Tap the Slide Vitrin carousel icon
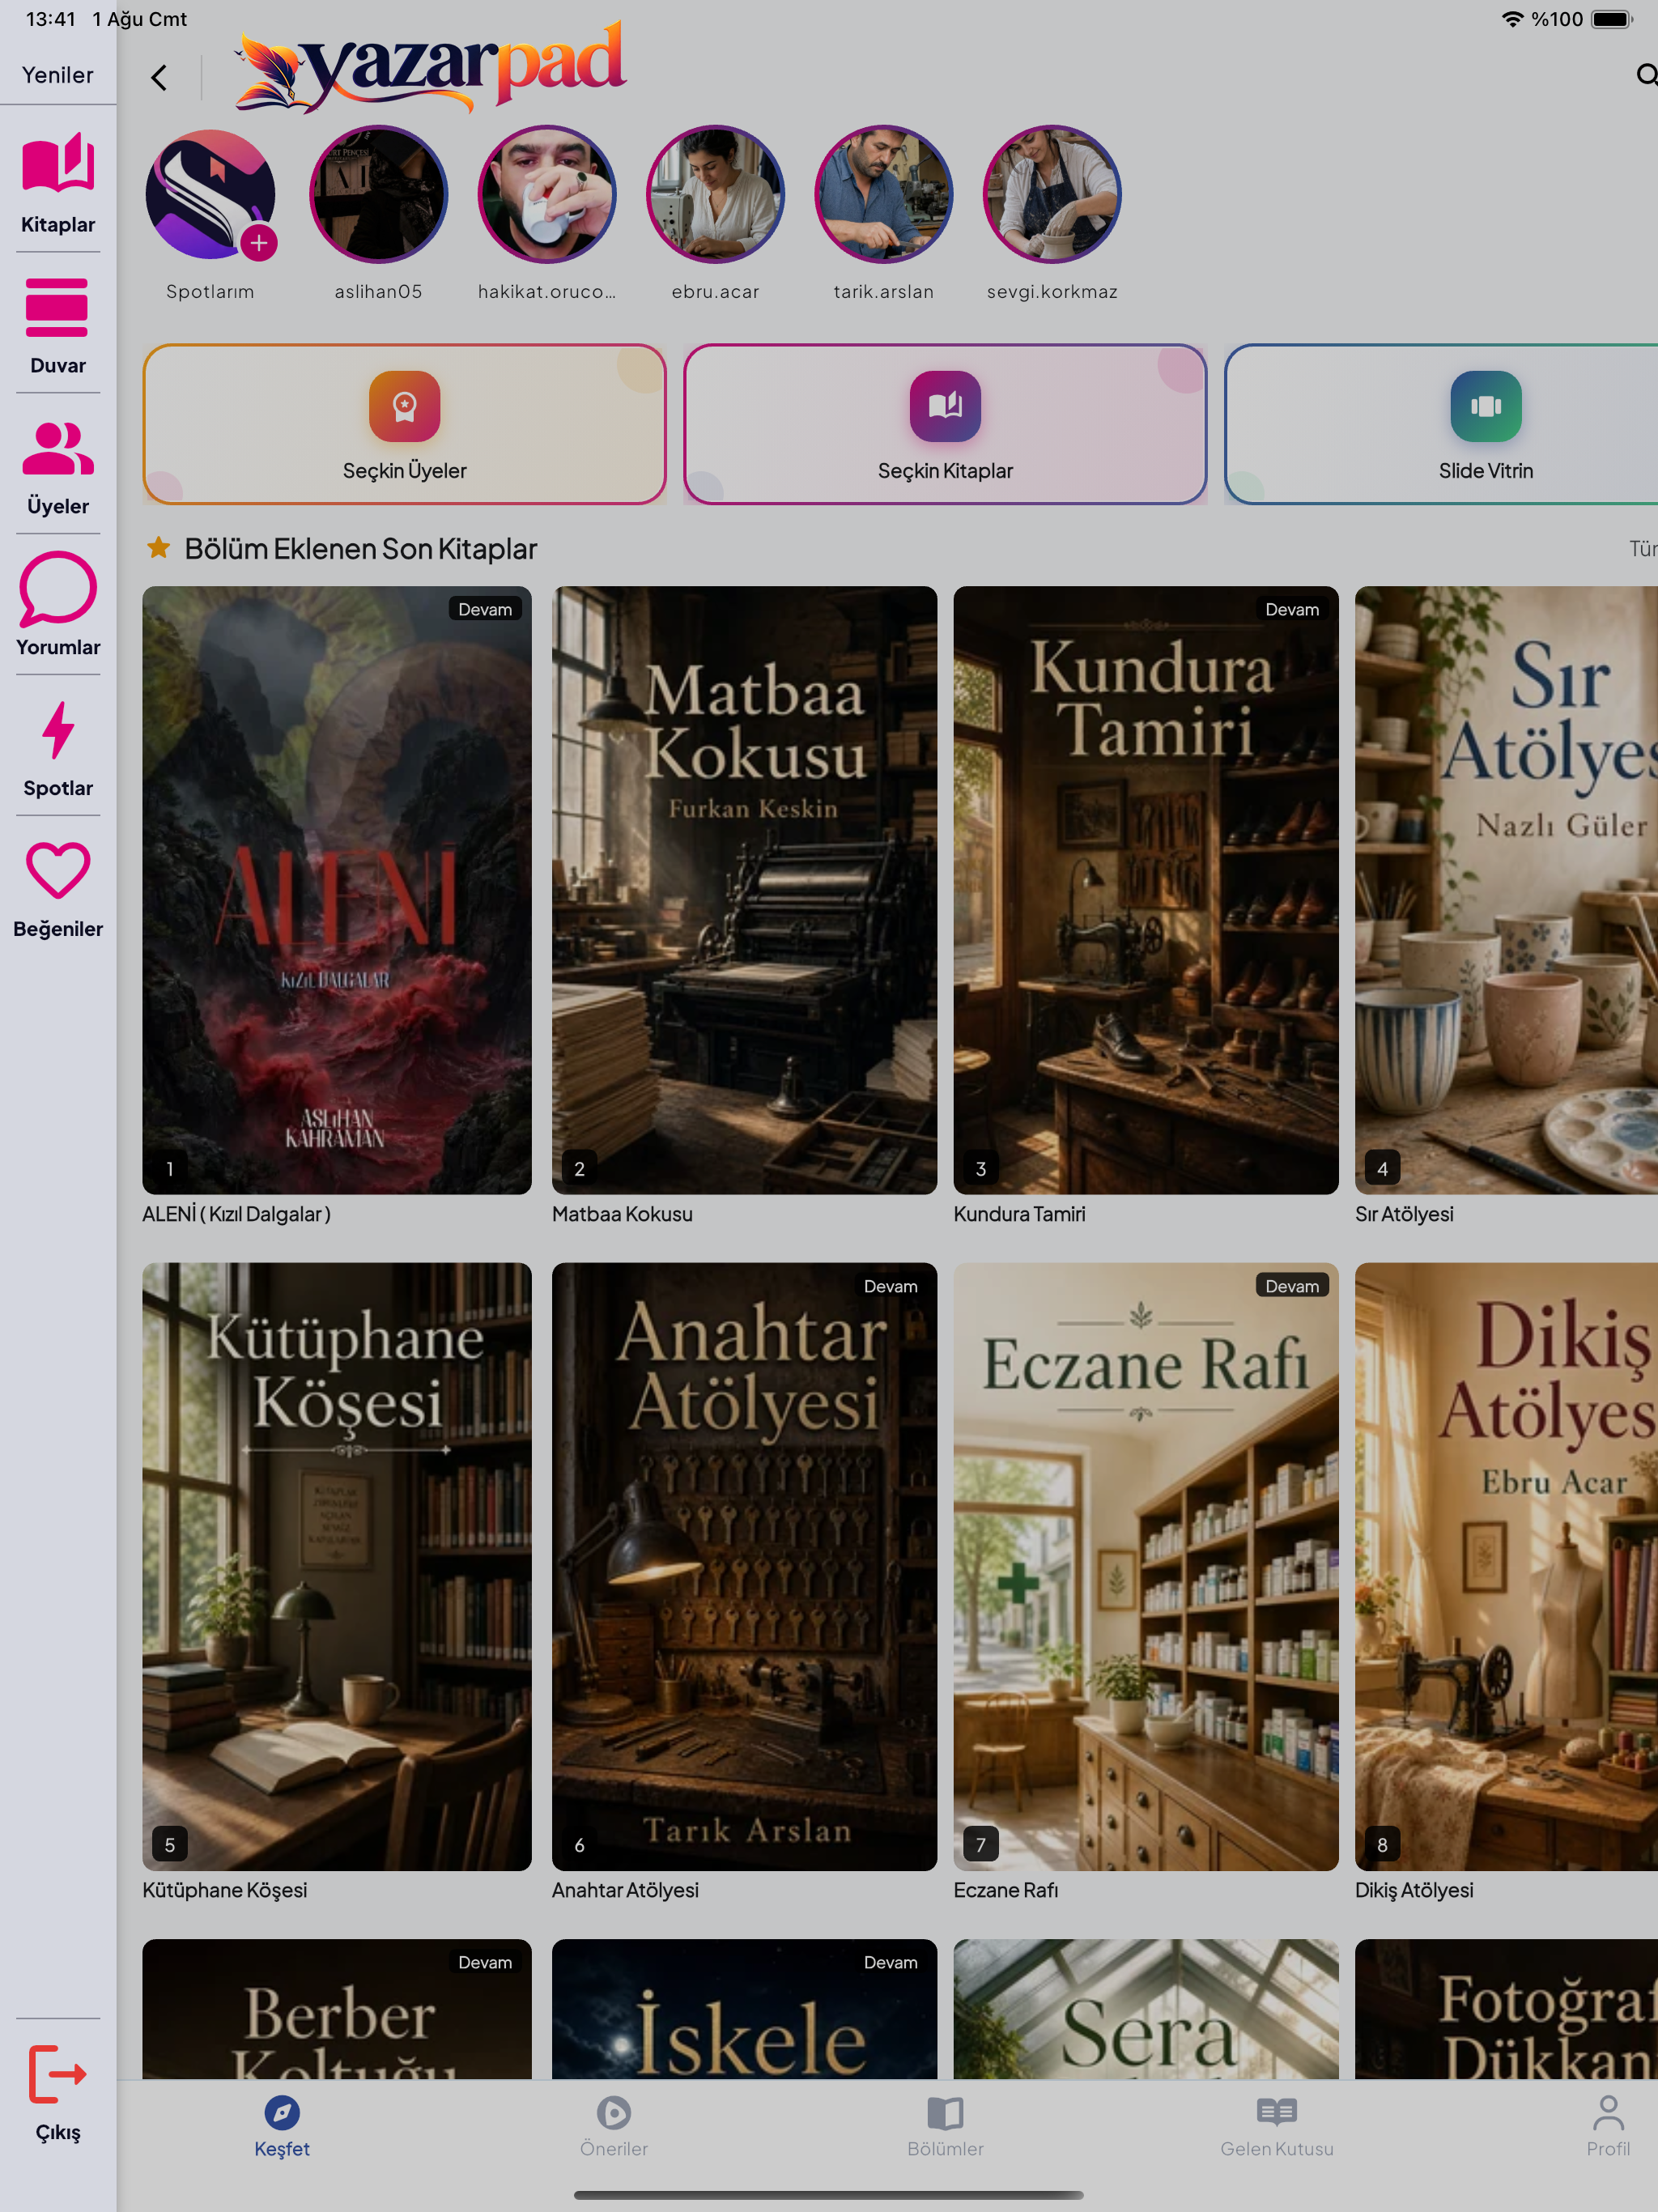Image resolution: width=1658 pixels, height=2212 pixels. pos(1486,406)
